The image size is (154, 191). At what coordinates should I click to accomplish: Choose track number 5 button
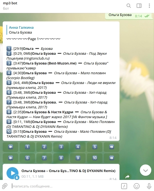(95, 147)
